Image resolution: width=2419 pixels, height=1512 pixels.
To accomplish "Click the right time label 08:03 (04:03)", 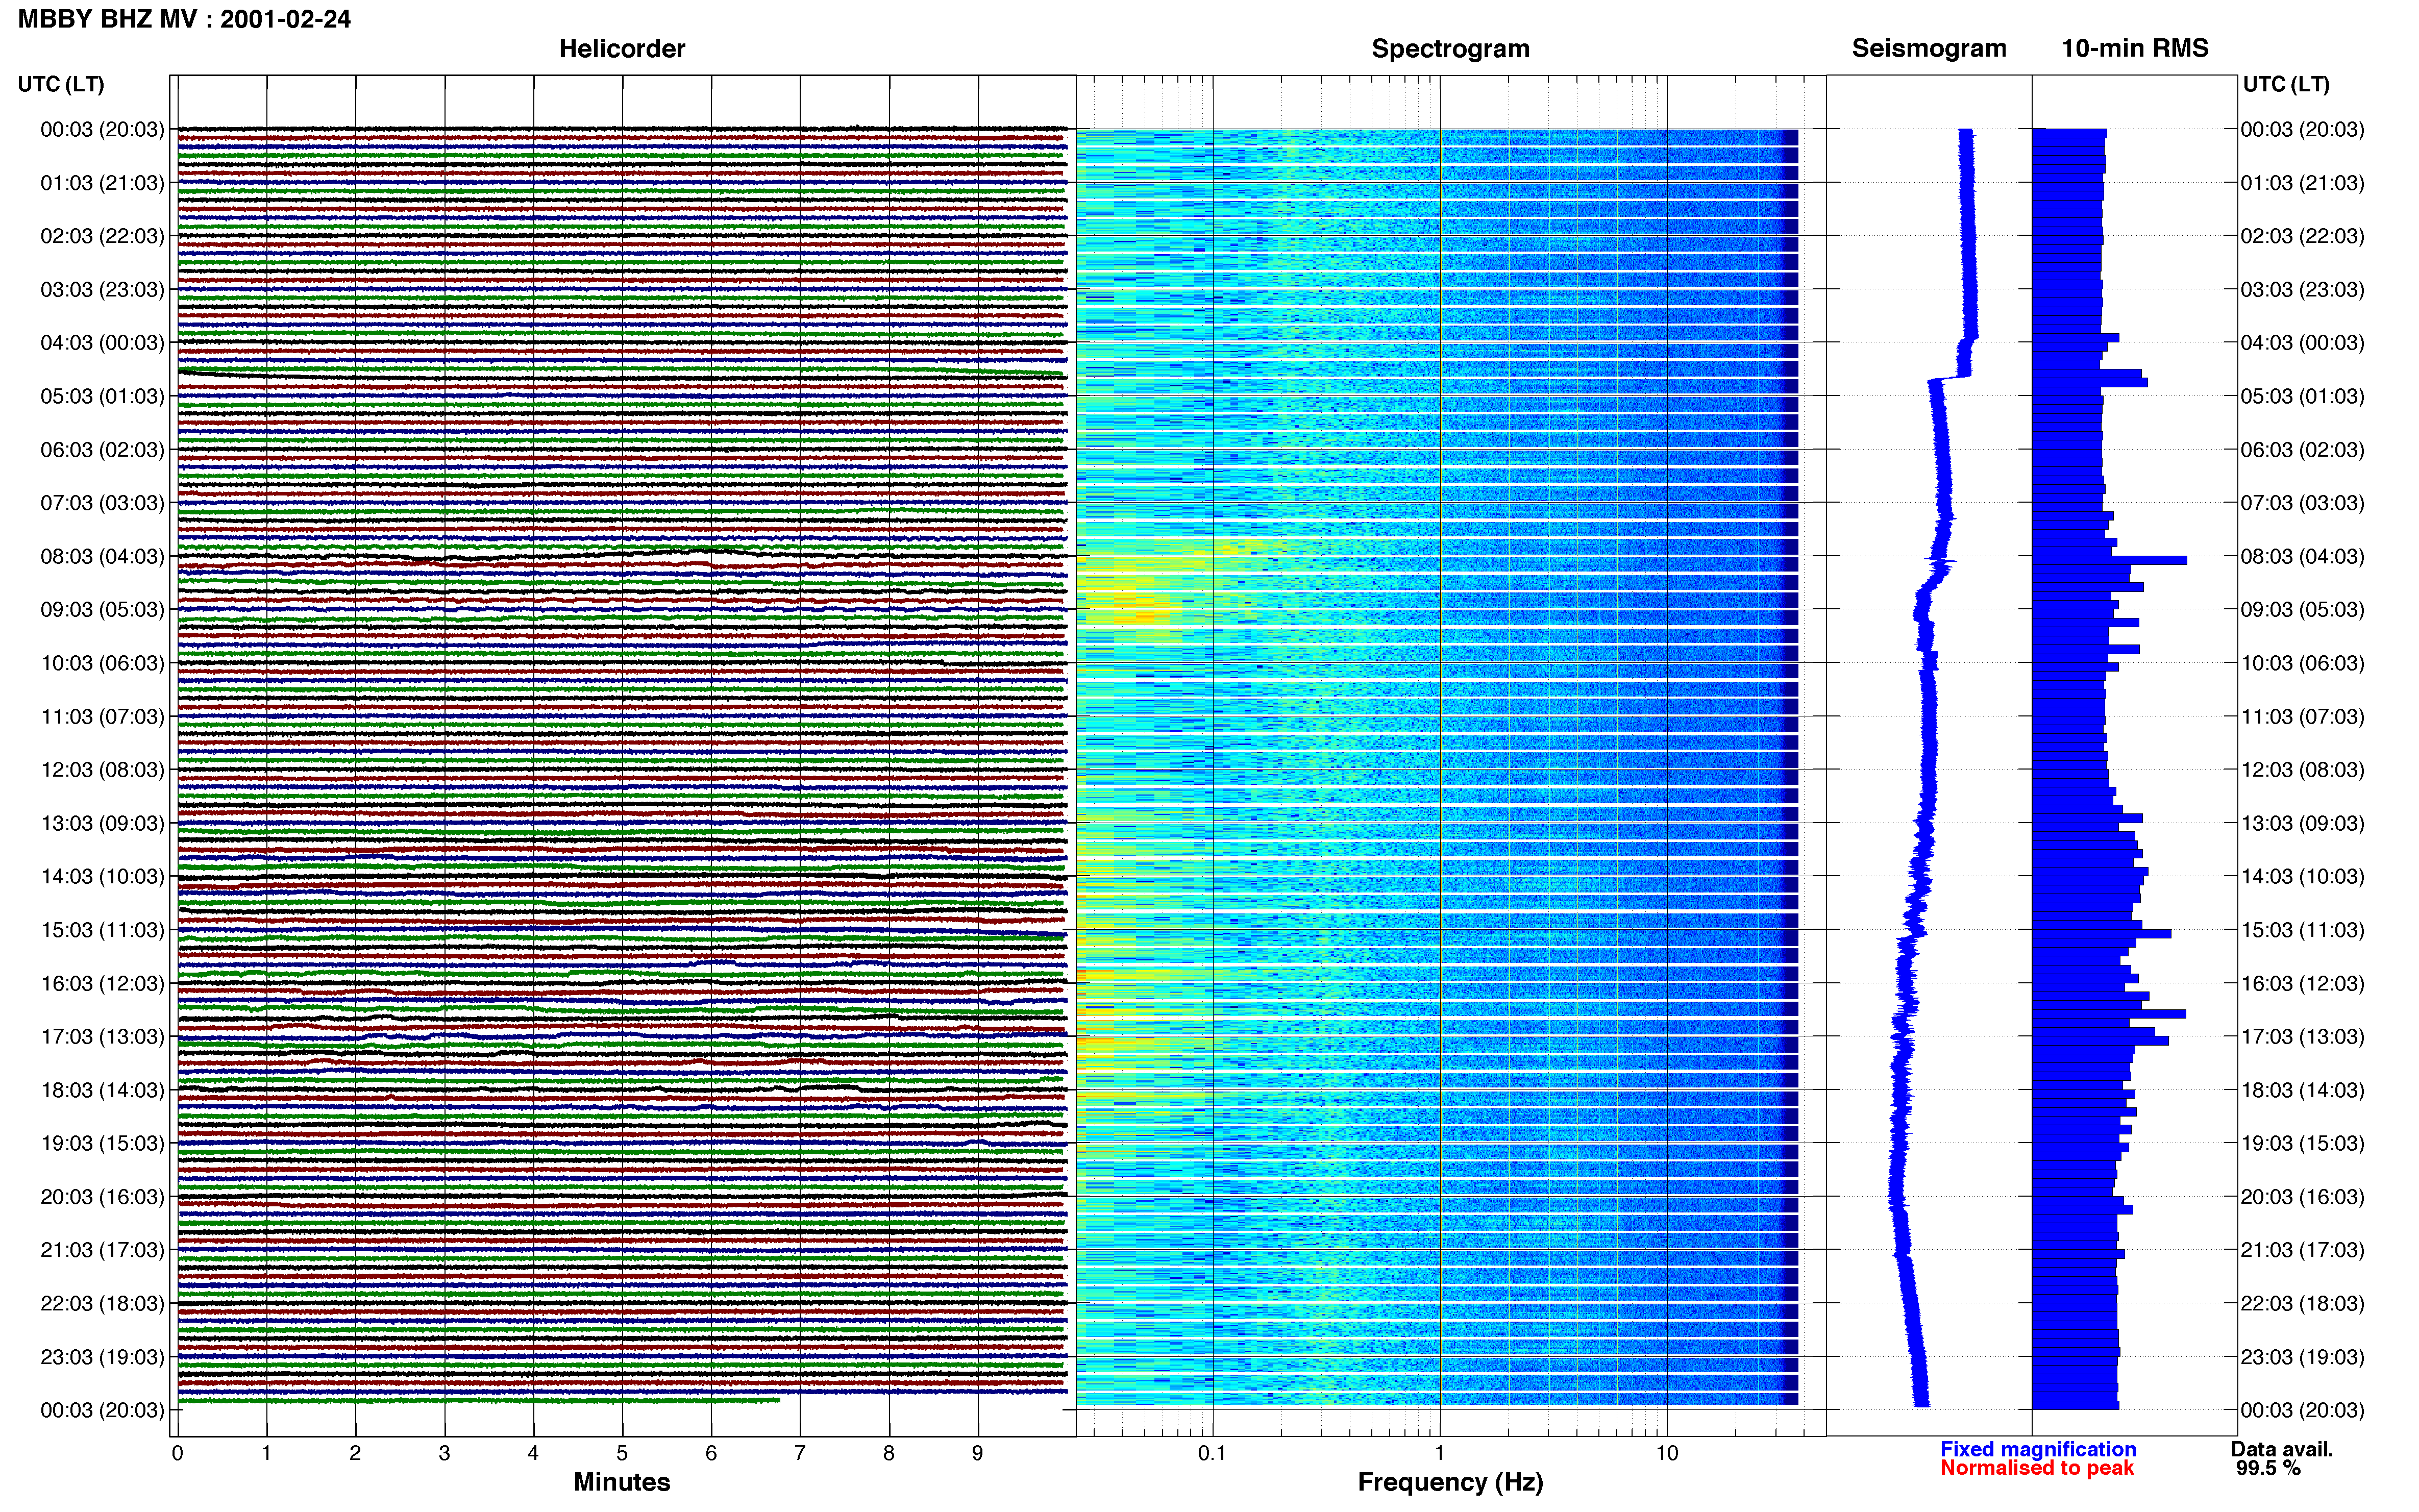I will pyautogui.click(x=2302, y=556).
